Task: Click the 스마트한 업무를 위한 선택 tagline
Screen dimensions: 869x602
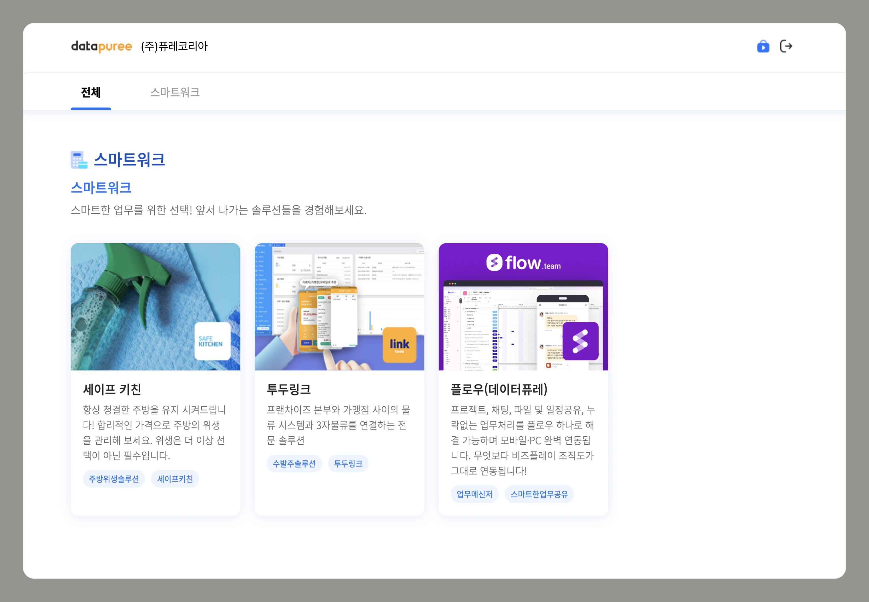Action: [x=219, y=210]
